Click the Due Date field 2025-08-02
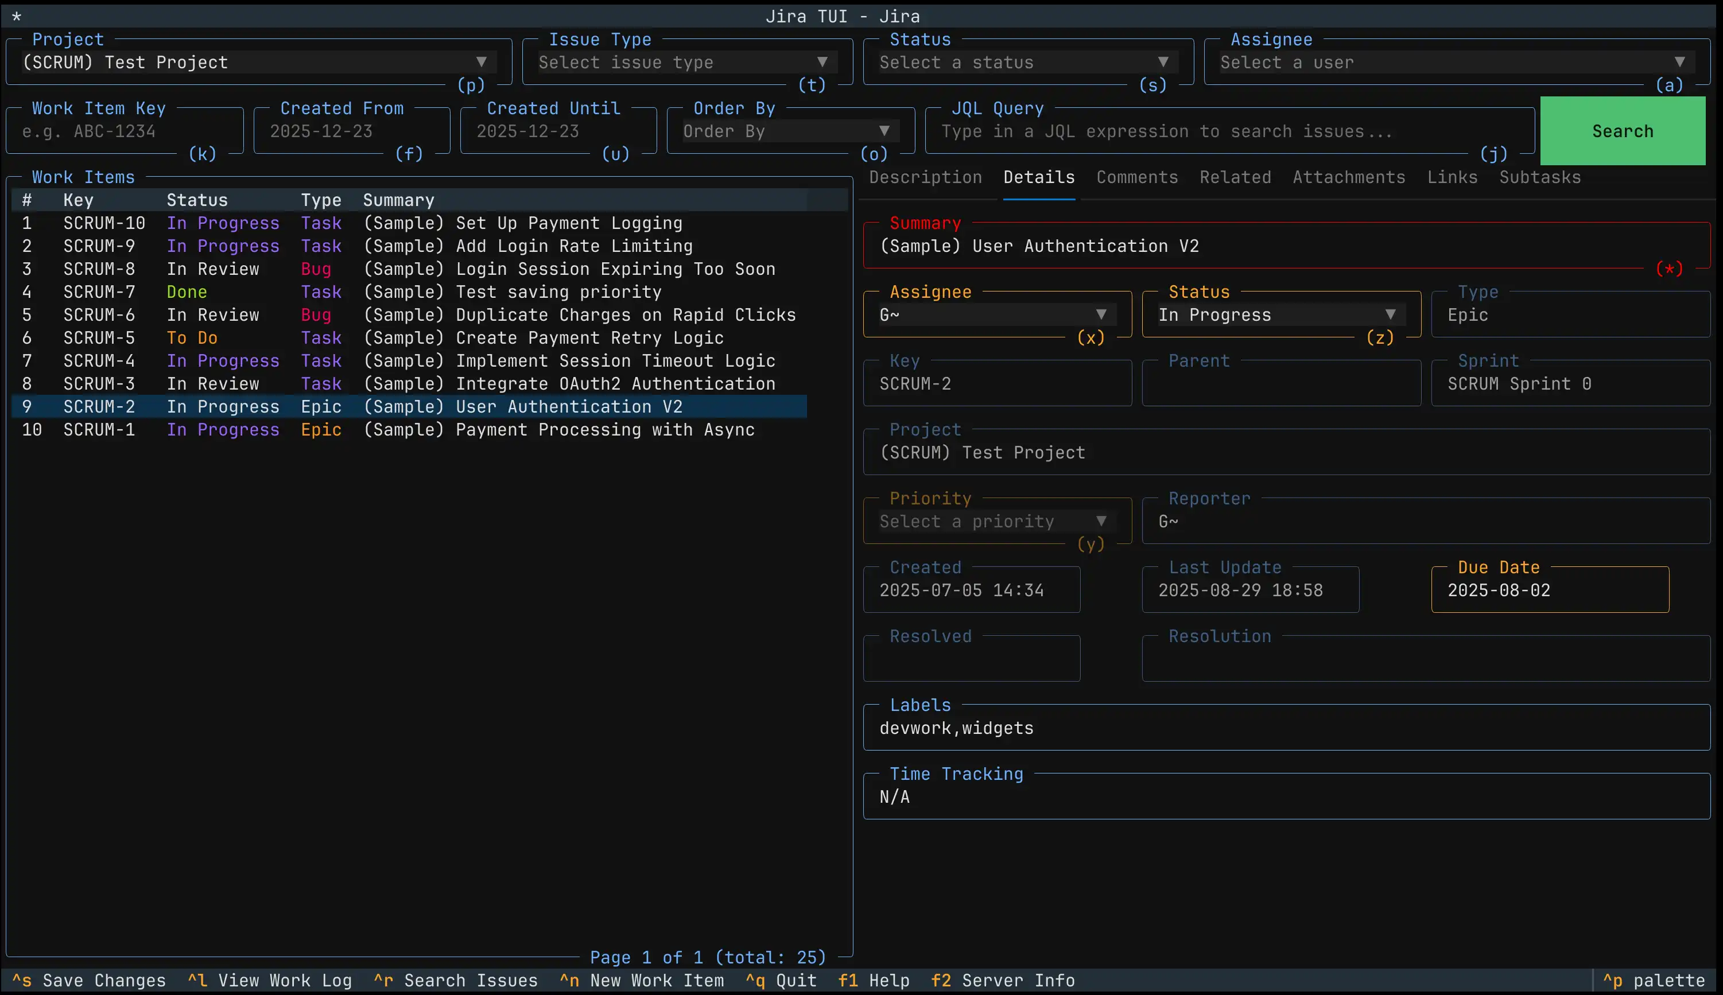This screenshot has height=995, width=1723. pos(1550,590)
